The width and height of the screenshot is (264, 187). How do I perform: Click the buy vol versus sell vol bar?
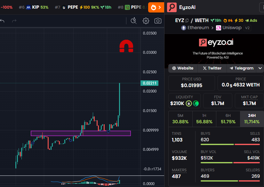click(x=230, y=163)
